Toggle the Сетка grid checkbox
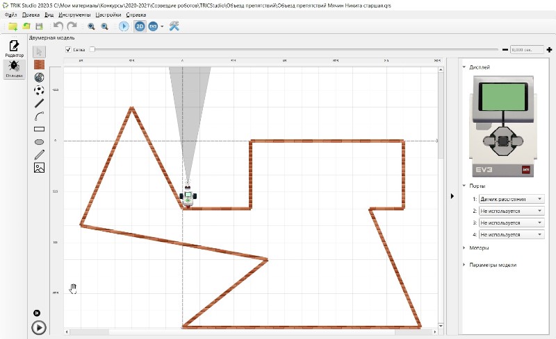This screenshot has height=339, width=556. point(68,50)
